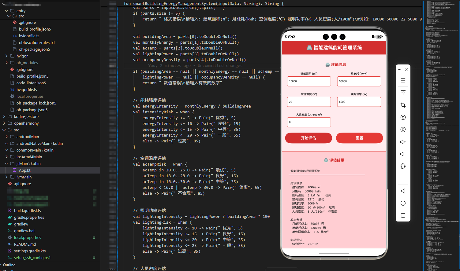Click the root .gitignore git icon
Viewport: 460px width, 271px height.
point(9,184)
